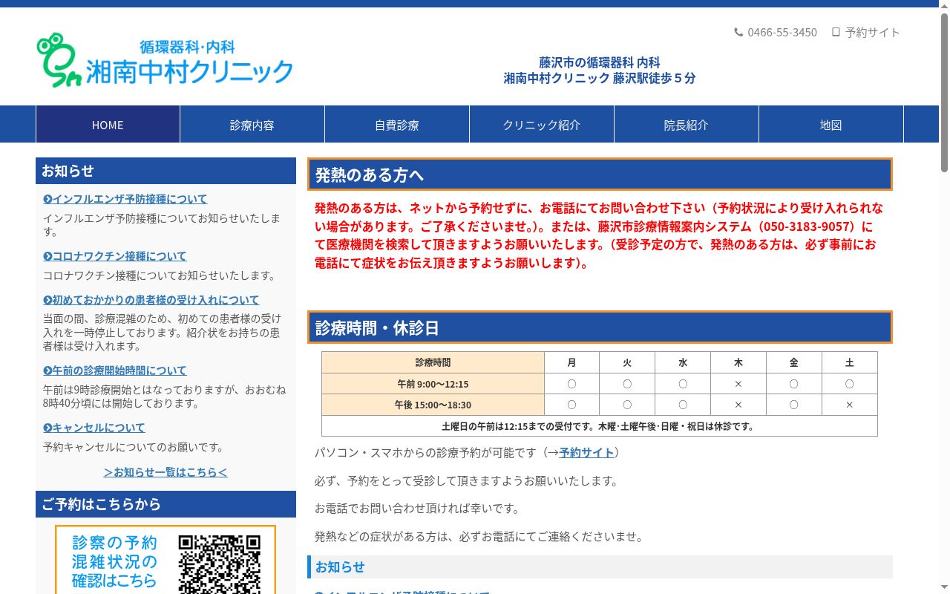The height and width of the screenshot is (594, 950).
Task: Open the 地図 map page
Action: [831, 125]
